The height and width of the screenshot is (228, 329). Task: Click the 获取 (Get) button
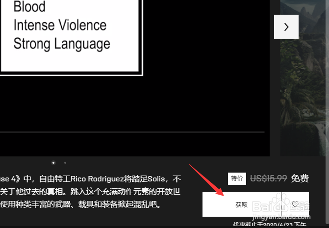(x=242, y=204)
